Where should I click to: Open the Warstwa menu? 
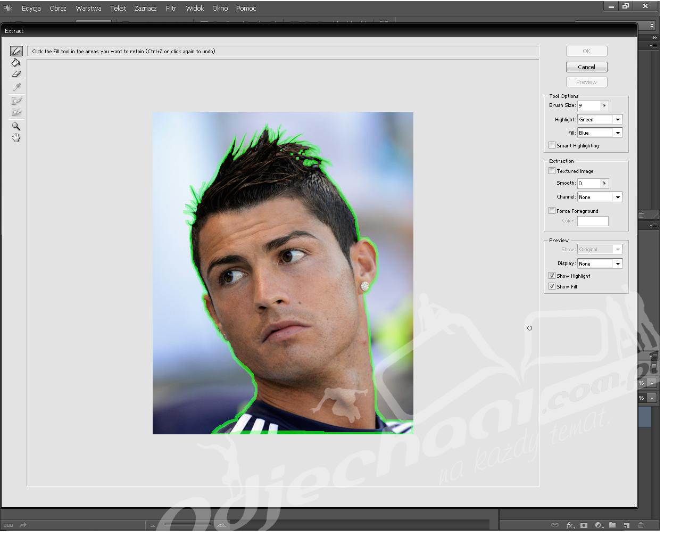click(x=88, y=9)
